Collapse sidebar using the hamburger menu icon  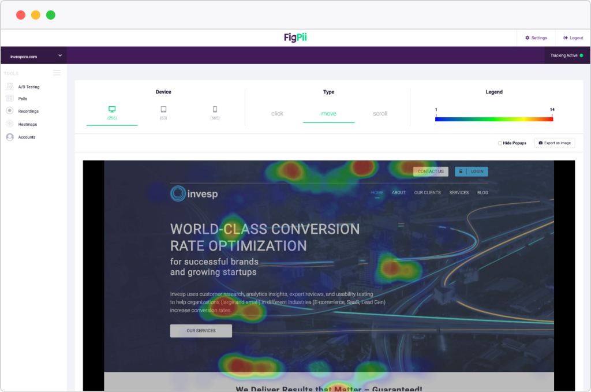[57, 73]
